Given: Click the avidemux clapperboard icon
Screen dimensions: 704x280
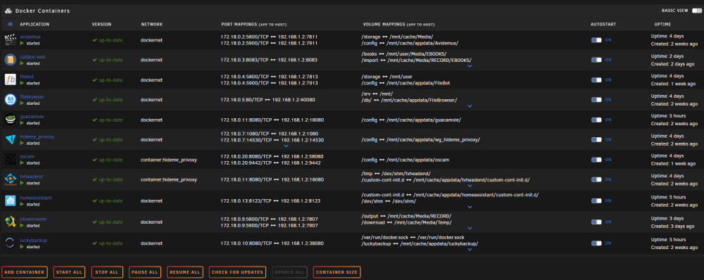Looking at the screenshot, I should [x=10, y=39].
